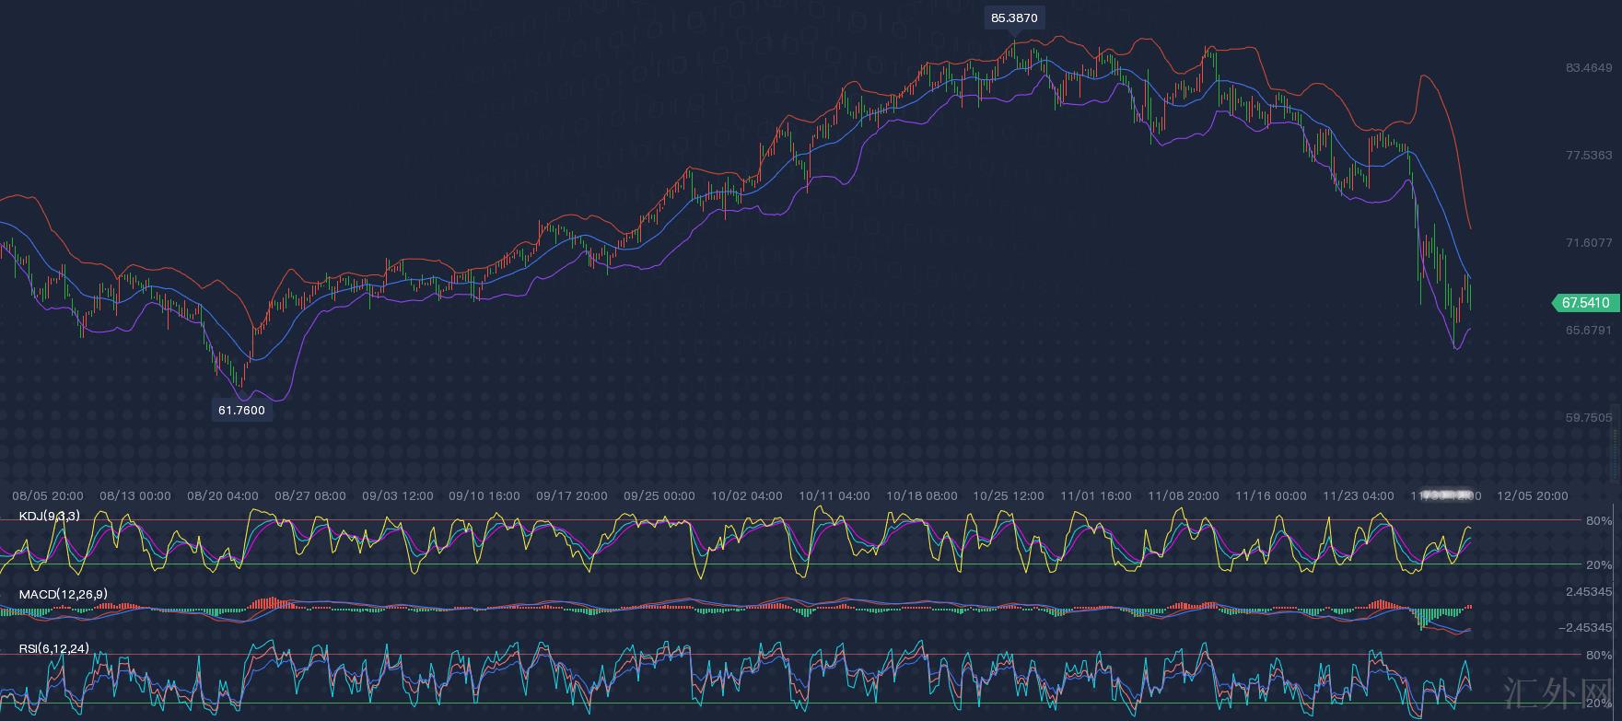1622x721 pixels.
Task: Click the 65.6791 price axis label
Action: pyautogui.click(x=1589, y=330)
